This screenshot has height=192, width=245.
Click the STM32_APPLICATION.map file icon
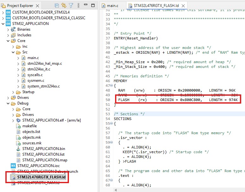click(18, 160)
